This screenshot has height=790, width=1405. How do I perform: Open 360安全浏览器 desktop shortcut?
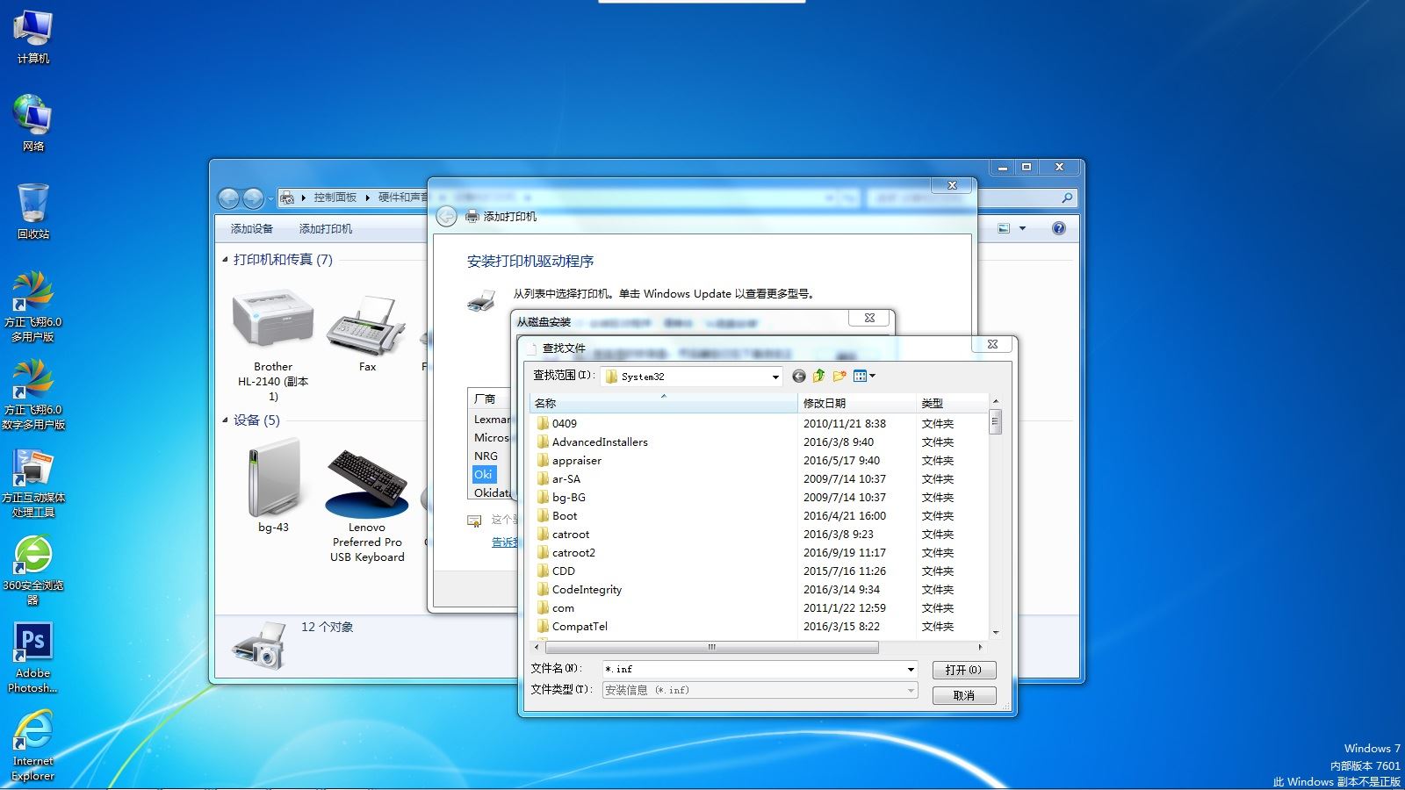(x=33, y=571)
